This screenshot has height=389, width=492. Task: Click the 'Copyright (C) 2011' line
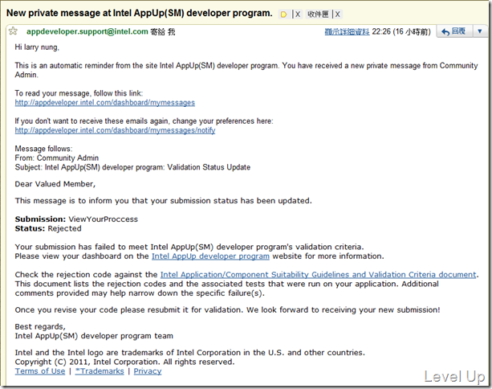[124, 362]
